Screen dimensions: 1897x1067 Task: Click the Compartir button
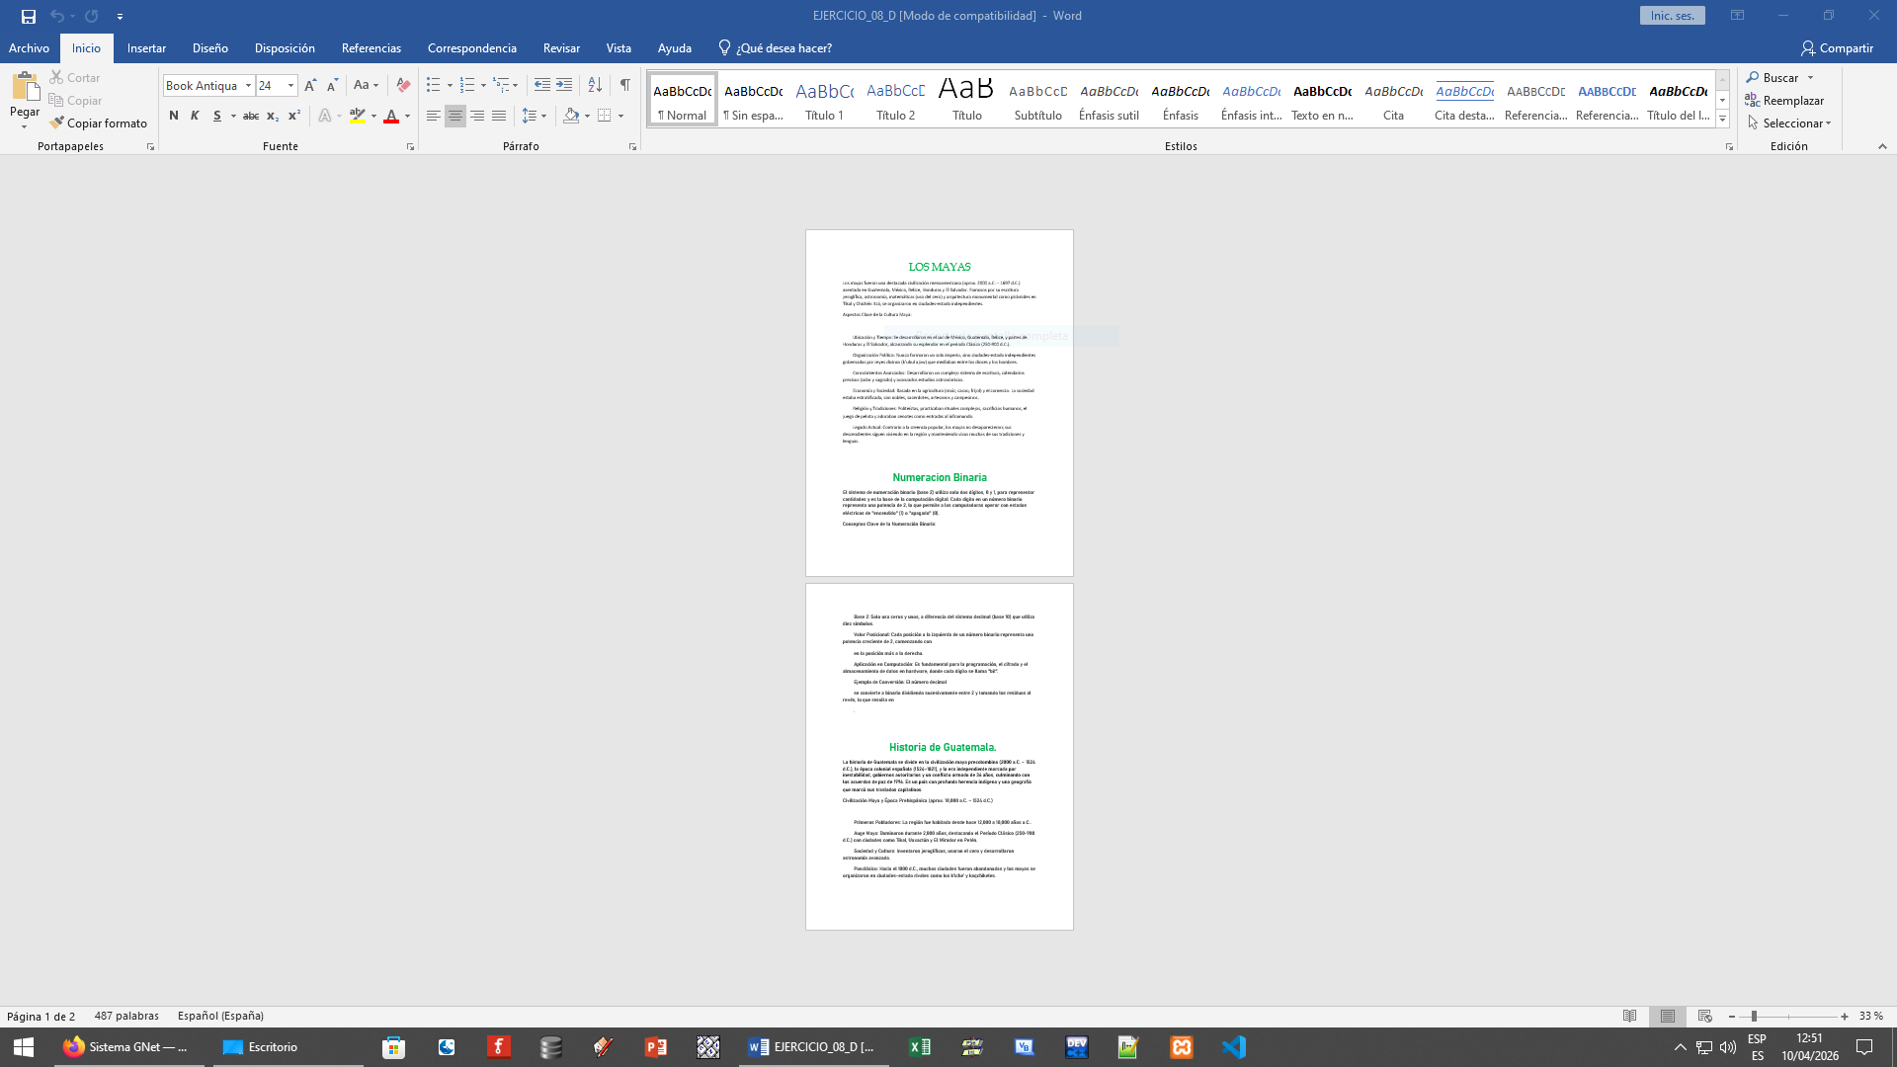(x=1837, y=47)
